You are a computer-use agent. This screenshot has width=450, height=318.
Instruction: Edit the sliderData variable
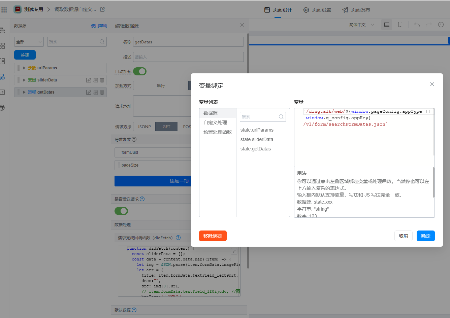click(89, 80)
